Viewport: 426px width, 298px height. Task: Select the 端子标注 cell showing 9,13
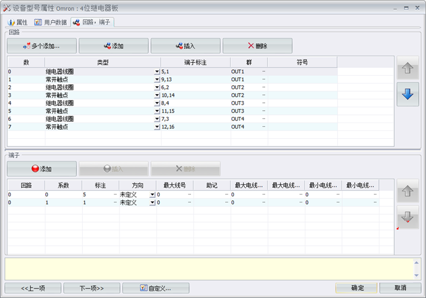(x=195, y=80)
